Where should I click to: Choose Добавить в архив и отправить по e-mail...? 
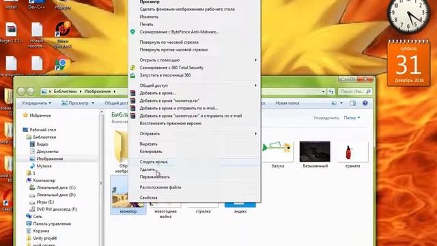[x=179, y=108]
